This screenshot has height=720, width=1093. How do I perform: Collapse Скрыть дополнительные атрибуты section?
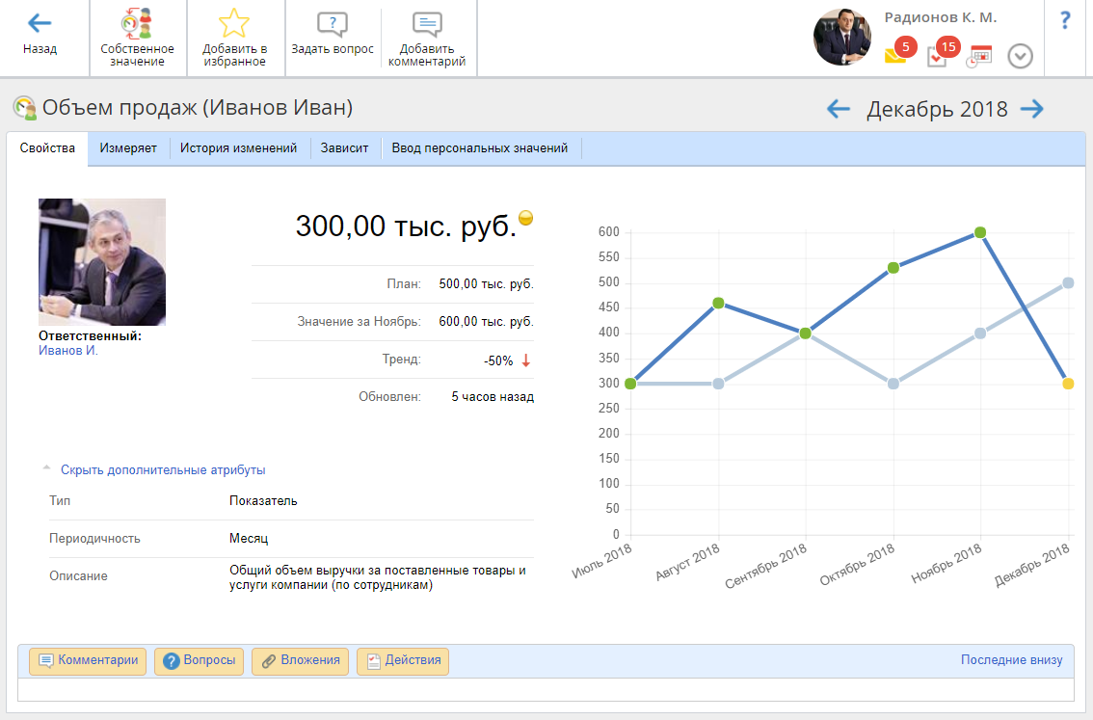point(162,470)
